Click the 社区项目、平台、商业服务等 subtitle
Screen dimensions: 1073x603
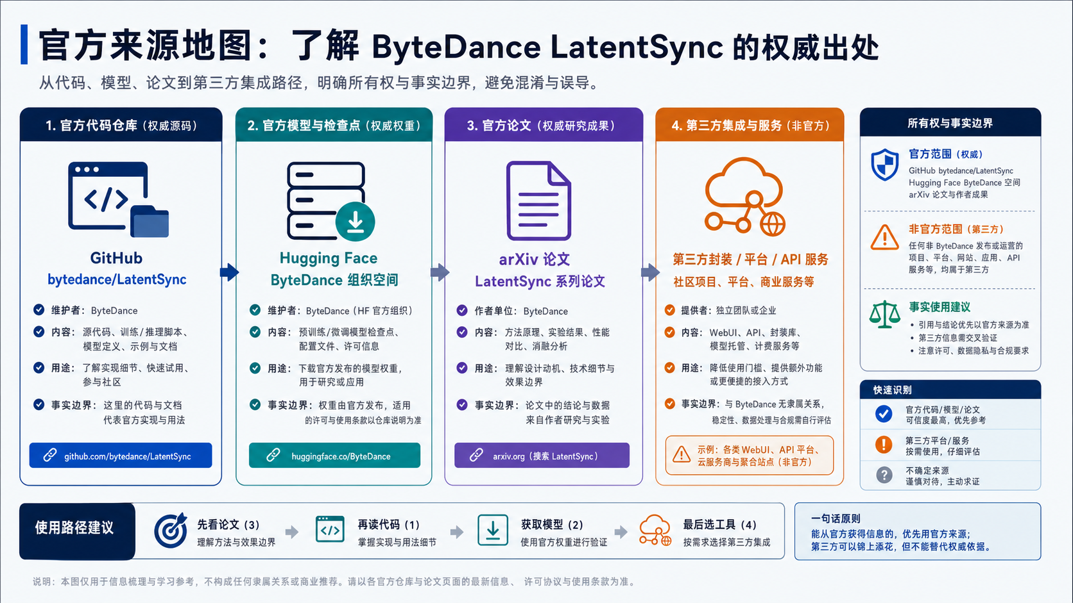(743, 281)
